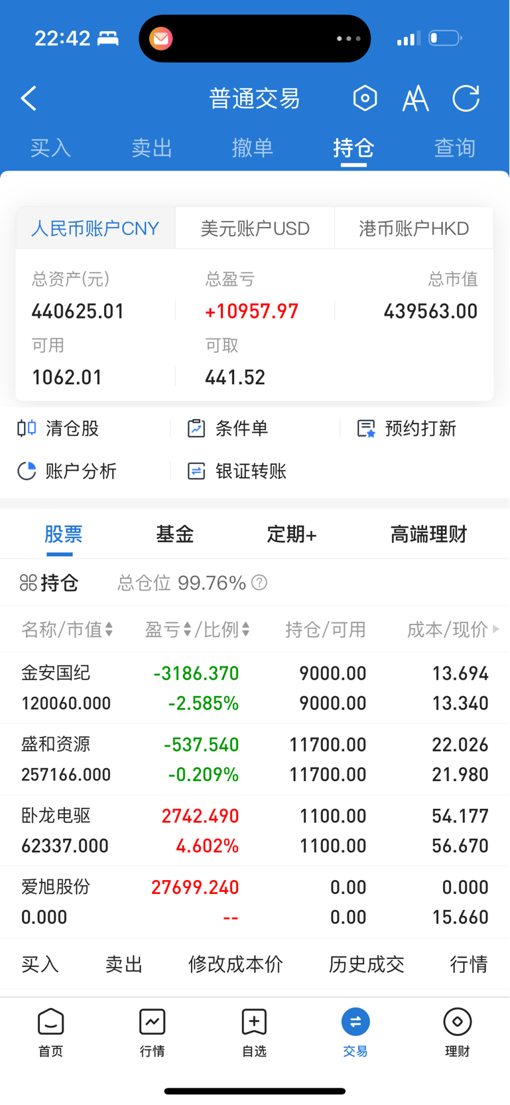This screenshot has width=510, height=1105.
Task: Switch to the 定期+ tab
Action: 292,534
